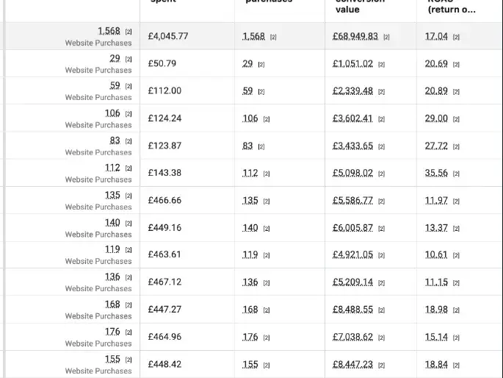Open the £68,949.83 conversion value link
Screen dimensions: 503x378
[x=355, y=36]
